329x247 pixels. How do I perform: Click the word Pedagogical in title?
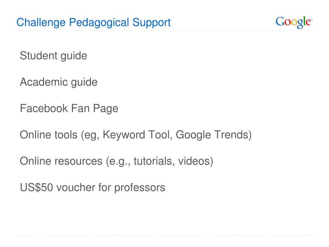pyautogui.click(x=99, y=23)
